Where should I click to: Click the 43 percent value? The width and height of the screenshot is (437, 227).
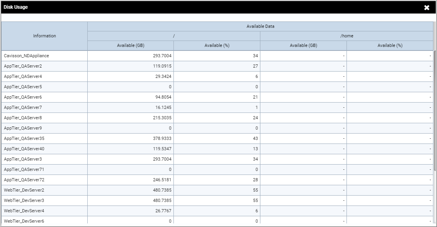[255, 138]
